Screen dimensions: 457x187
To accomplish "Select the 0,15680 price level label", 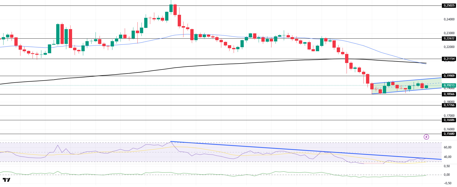I will pyautogui.click(x=449, y=134).
